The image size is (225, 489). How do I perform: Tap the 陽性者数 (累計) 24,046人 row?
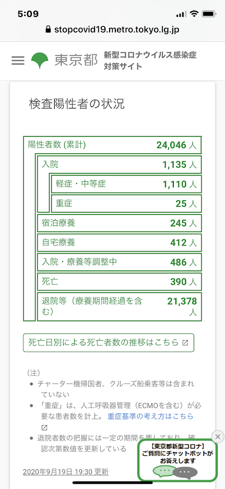pos(113,145)
